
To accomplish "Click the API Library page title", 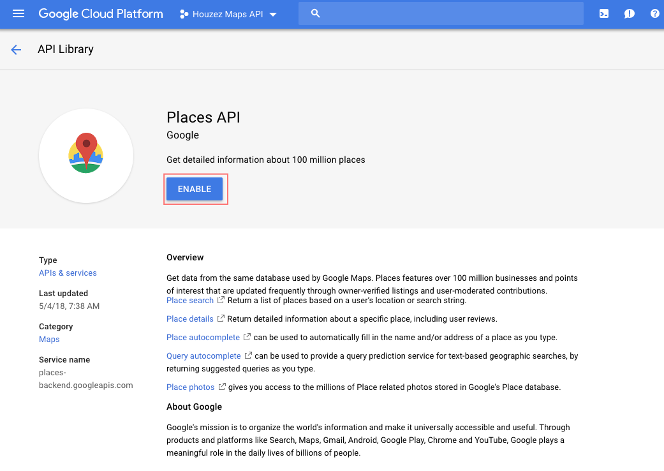I will [x=66, y=49].
